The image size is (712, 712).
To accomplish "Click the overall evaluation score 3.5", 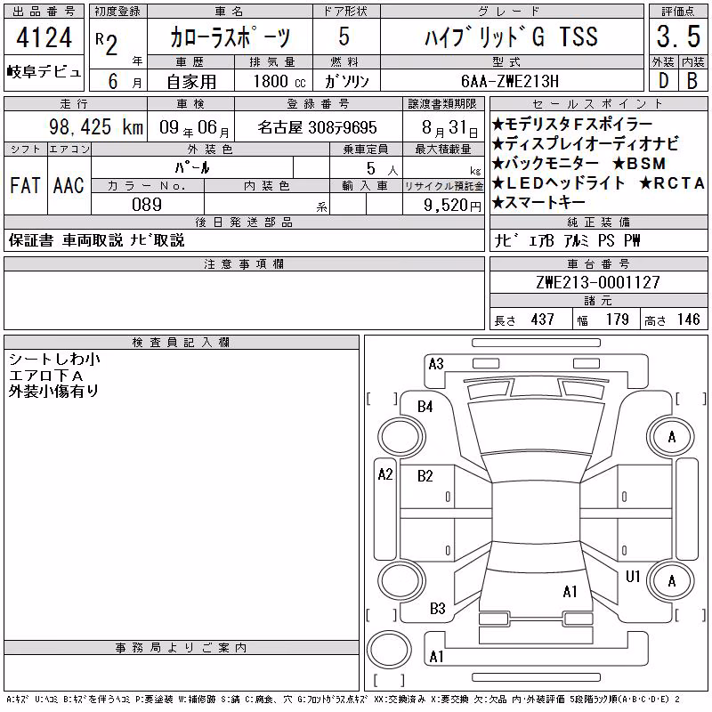I will [678, 36].
